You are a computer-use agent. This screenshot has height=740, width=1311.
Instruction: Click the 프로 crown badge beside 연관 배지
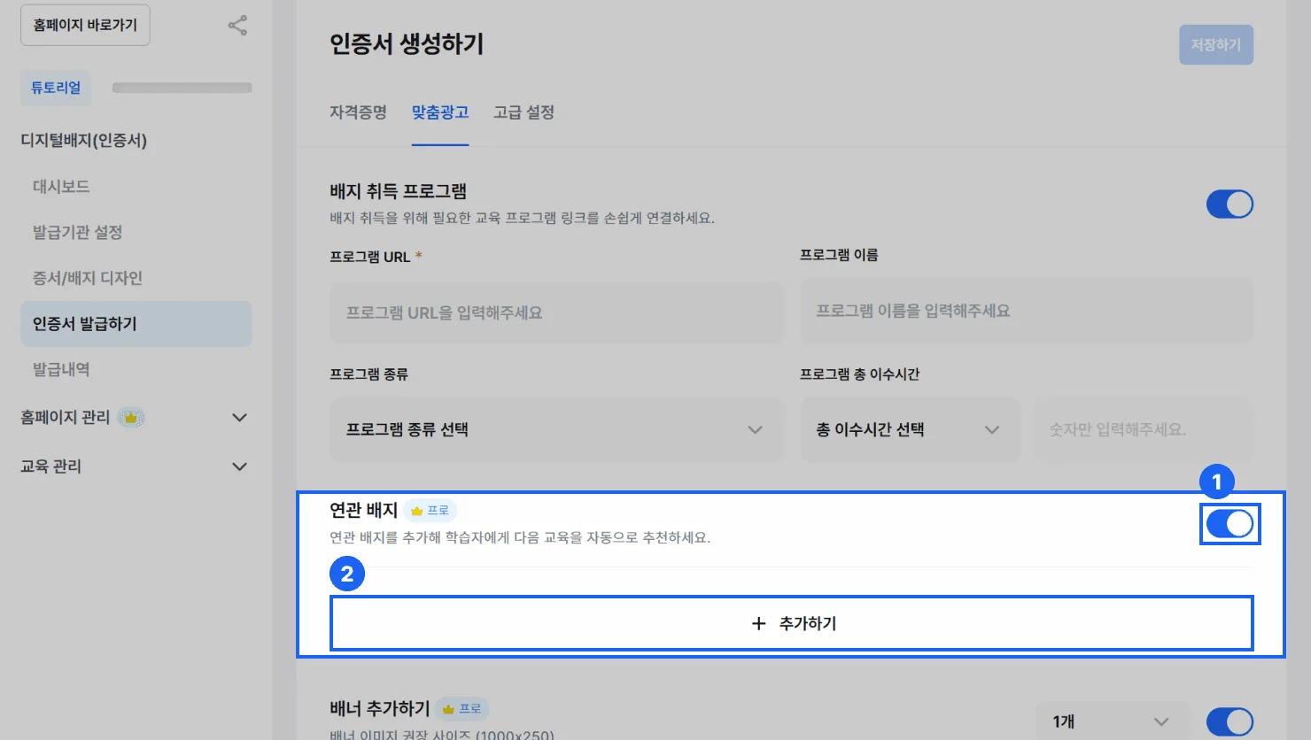pyautogui.click(x=431, y=511)
